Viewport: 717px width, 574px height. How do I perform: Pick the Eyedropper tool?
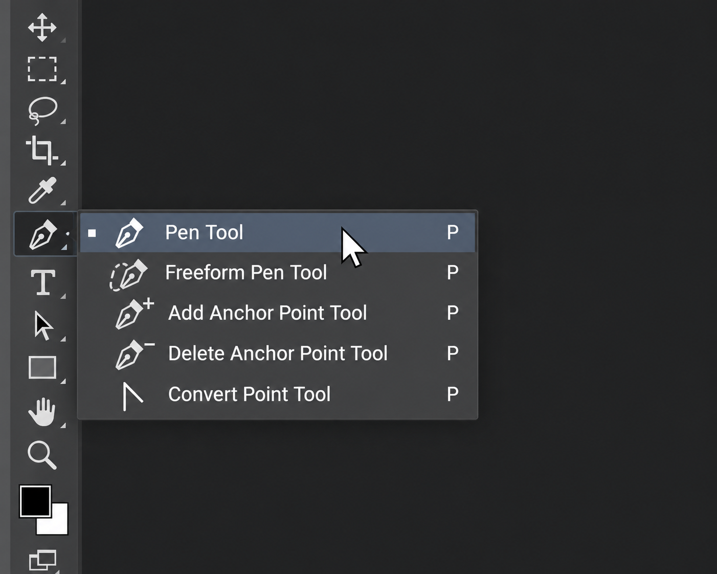(x=42, y=191)
